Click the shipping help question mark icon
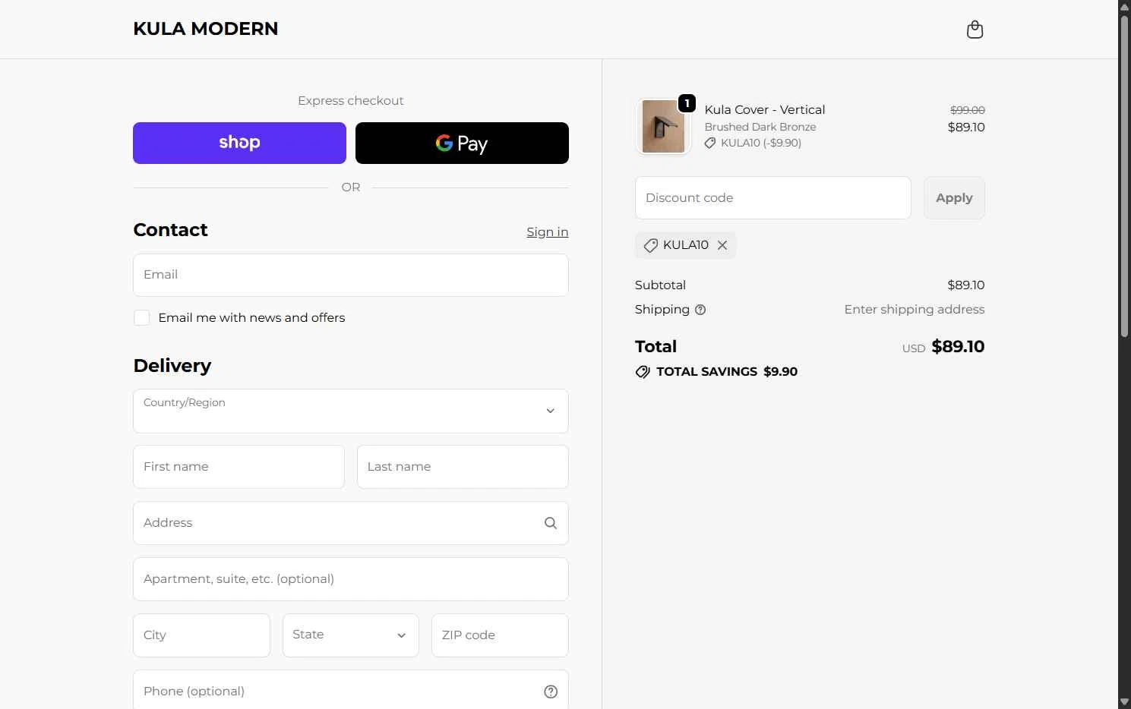The height and width of the screenshot is (709, 1131). point(700,310)
